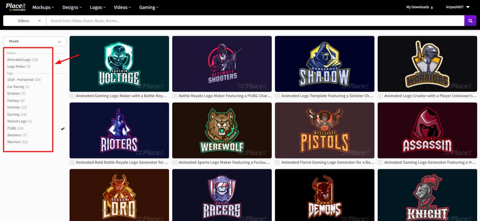Open My Downloads
Image resolution: width=480 pixels, height=221 pixels.
click(x=420, y=7)
